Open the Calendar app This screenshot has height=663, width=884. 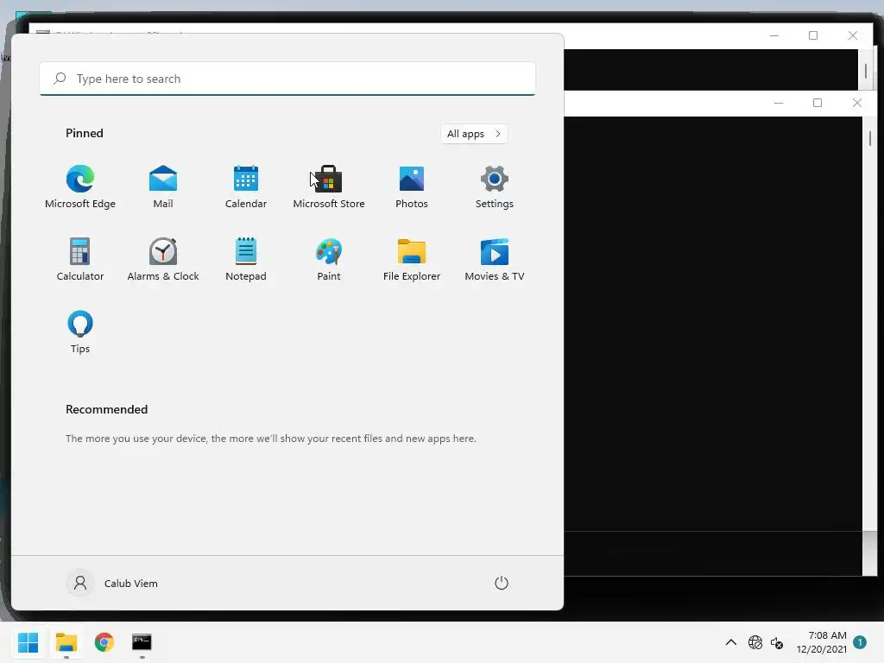click(x=246, y=187)
